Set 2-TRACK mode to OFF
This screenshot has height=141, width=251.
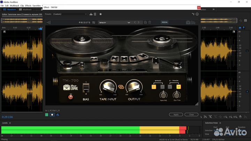[x=178, y=87]
